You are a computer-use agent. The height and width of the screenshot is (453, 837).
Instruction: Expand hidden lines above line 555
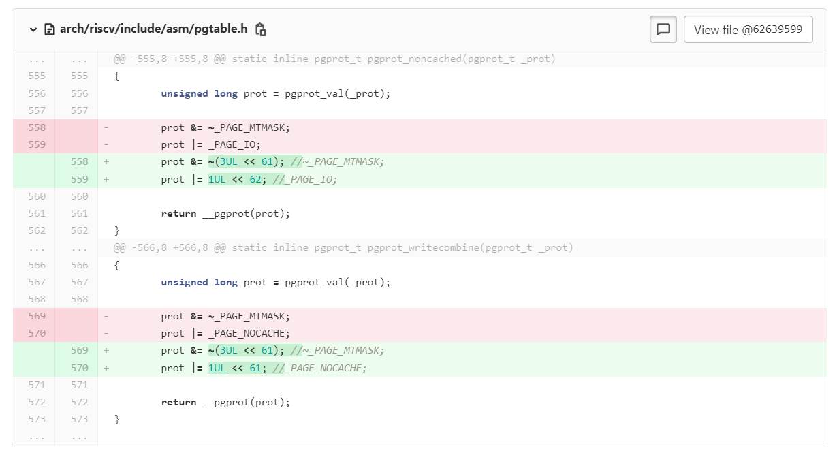click(x=37, y=59)
